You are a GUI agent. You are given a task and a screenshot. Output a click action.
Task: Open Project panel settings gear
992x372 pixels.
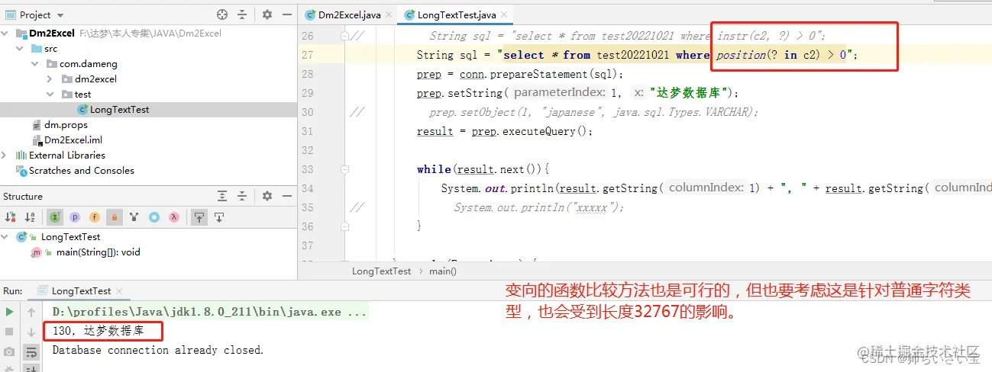click(x=267, y=14)
